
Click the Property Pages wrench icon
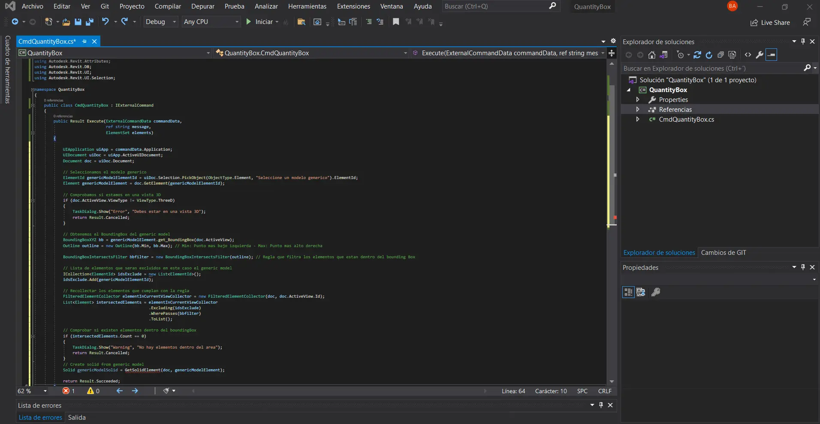(656, 292)
